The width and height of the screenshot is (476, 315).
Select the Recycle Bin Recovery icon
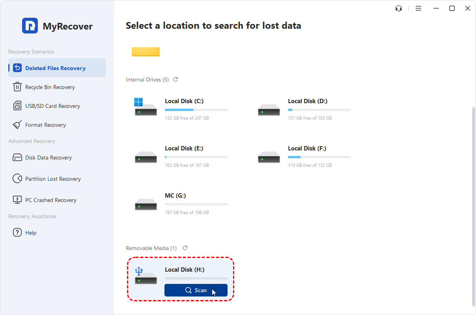[x=17, y=87]
